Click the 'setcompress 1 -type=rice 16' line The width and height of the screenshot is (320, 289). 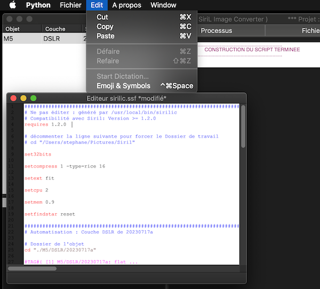click(x=65, y=166)
